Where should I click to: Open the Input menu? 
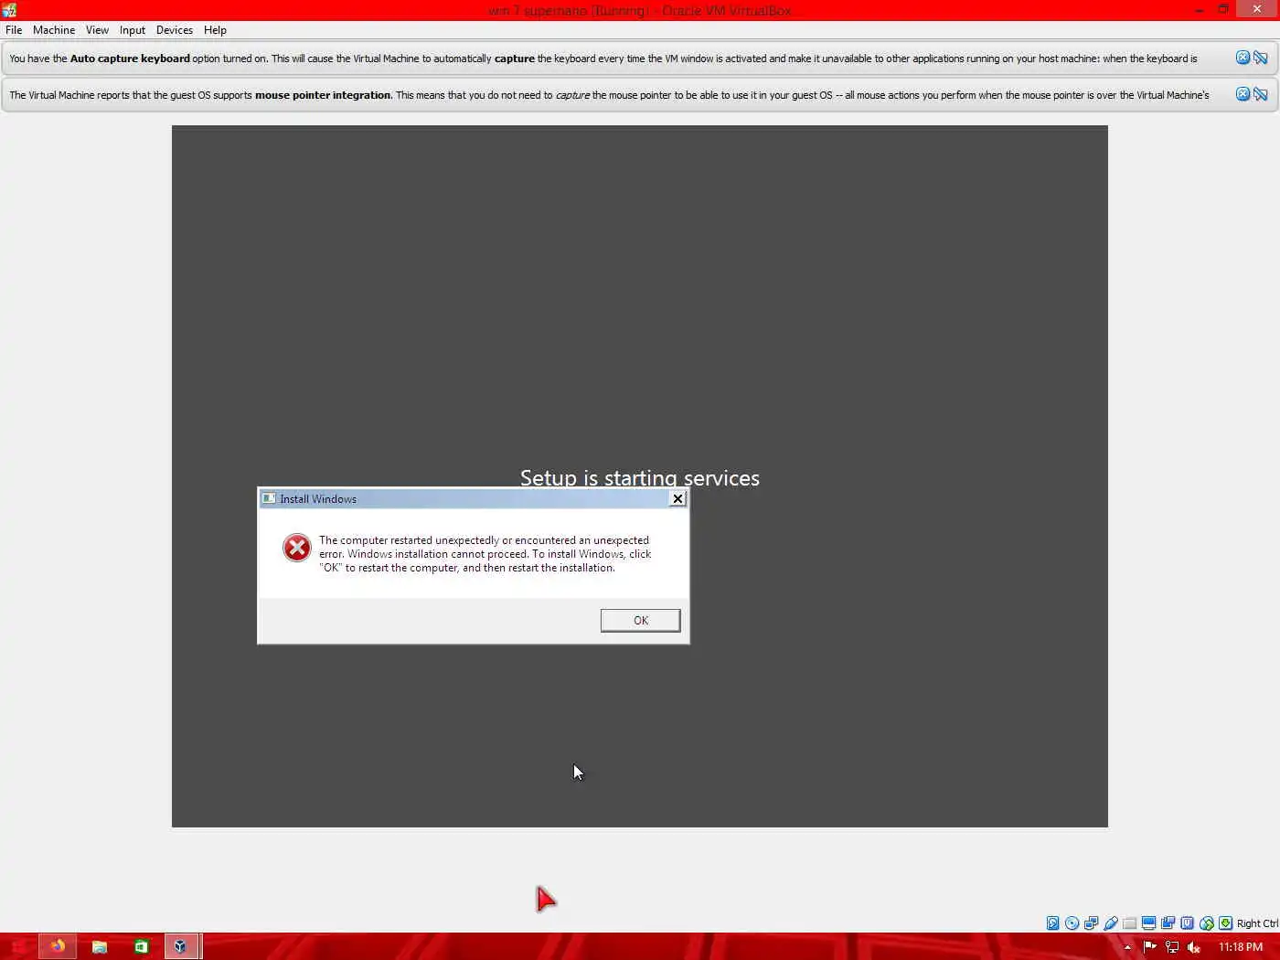point(133,30)
